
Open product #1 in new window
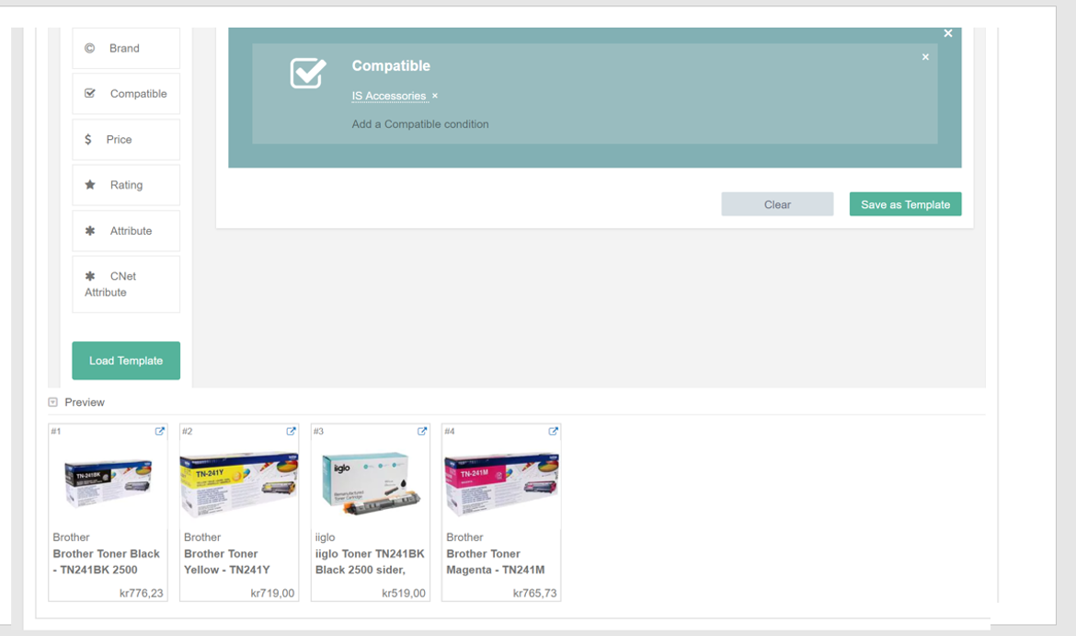[x=160, y=432]
